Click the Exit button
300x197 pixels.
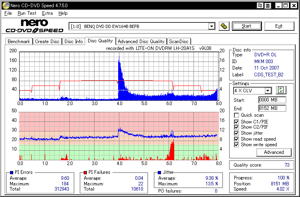tap(279, 26)
